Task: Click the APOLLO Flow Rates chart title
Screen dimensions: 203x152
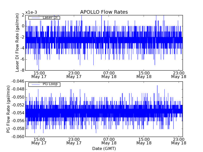Action: (104, 12)
